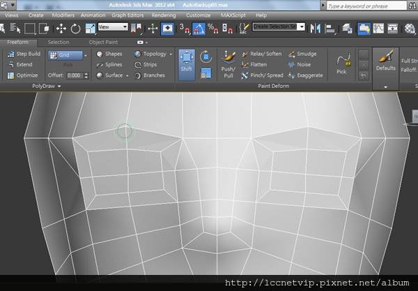
Task: Click the Pinch/Spread brush
Action: (x=262, y=75)
